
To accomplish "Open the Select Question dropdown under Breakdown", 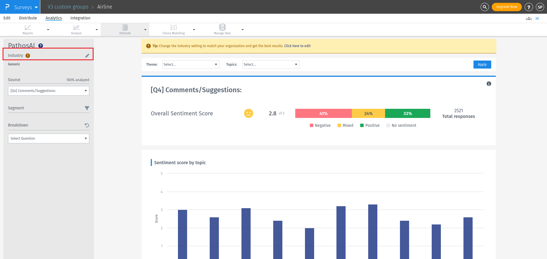I will point(48,138).
